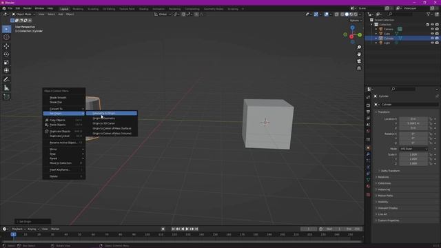
Task: Choose Origin to Center of Mass (Surface)
Action: pos(112,129)
